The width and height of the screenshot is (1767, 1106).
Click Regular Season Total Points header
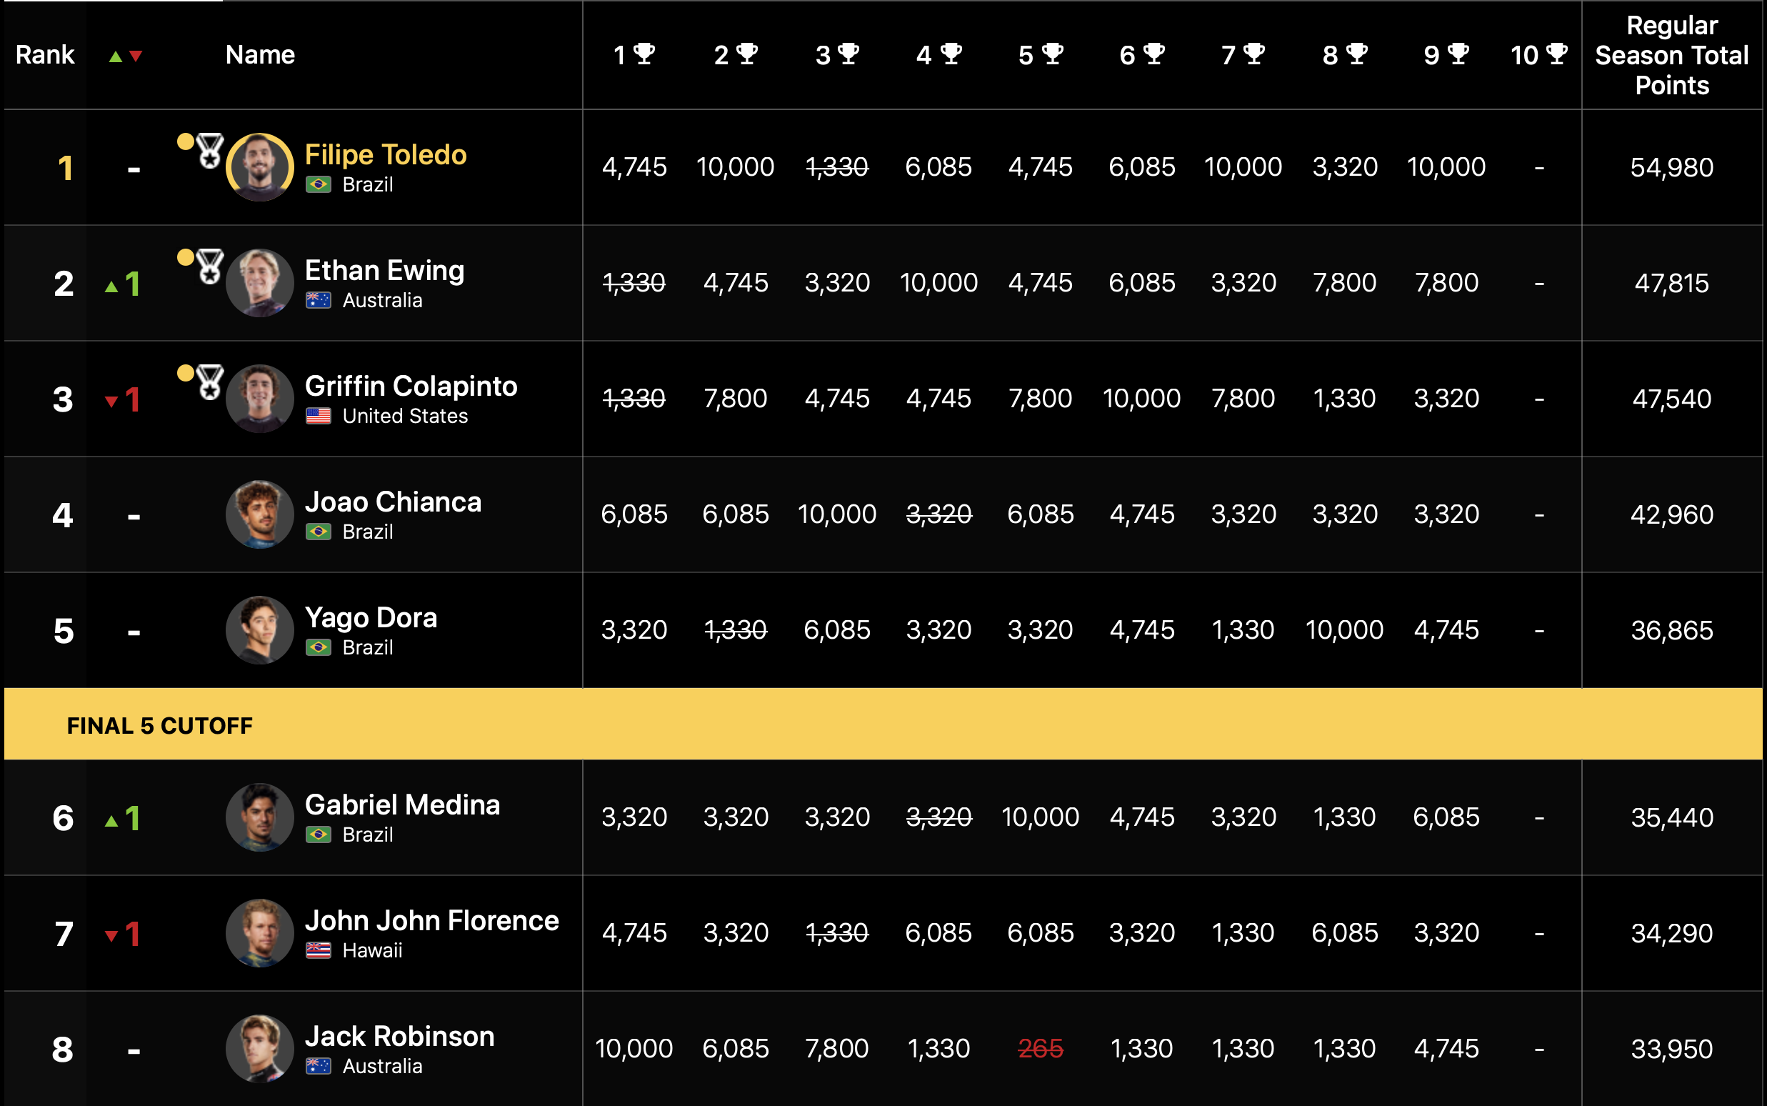pos(1671,56)
